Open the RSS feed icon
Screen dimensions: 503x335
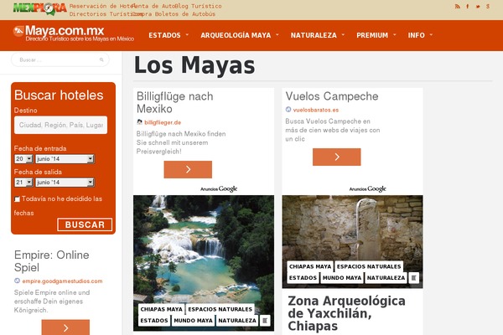[x=458, y=7]
